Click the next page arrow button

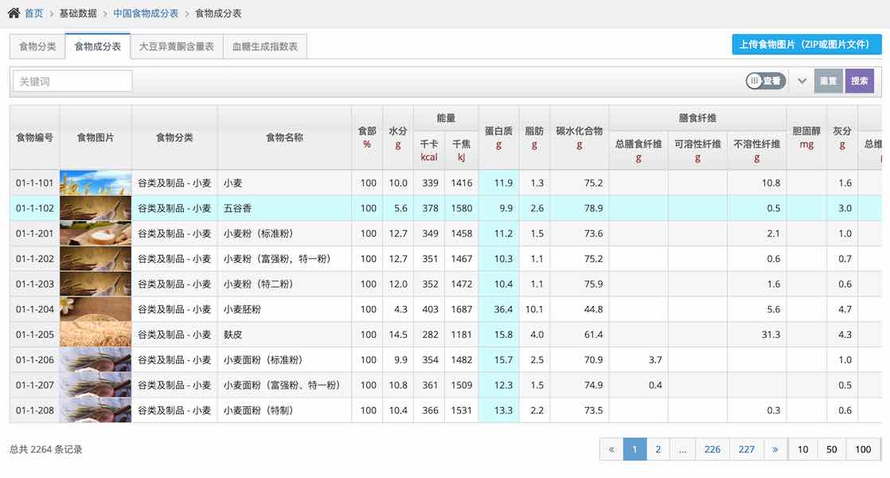click(x=775, y=449)
